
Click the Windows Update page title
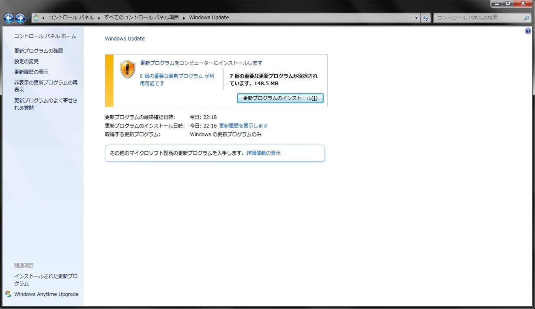(125, 39)
